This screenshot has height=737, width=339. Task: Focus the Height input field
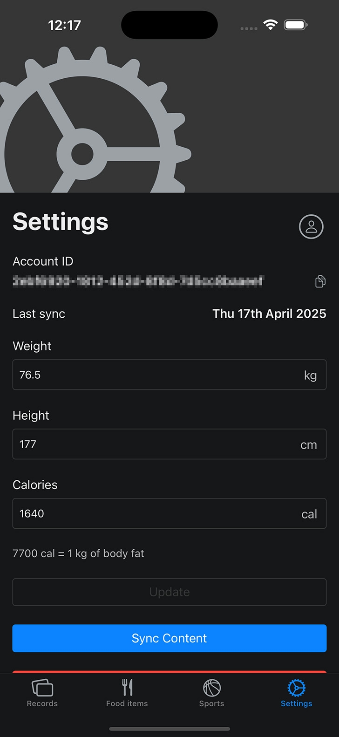[169, 444]
